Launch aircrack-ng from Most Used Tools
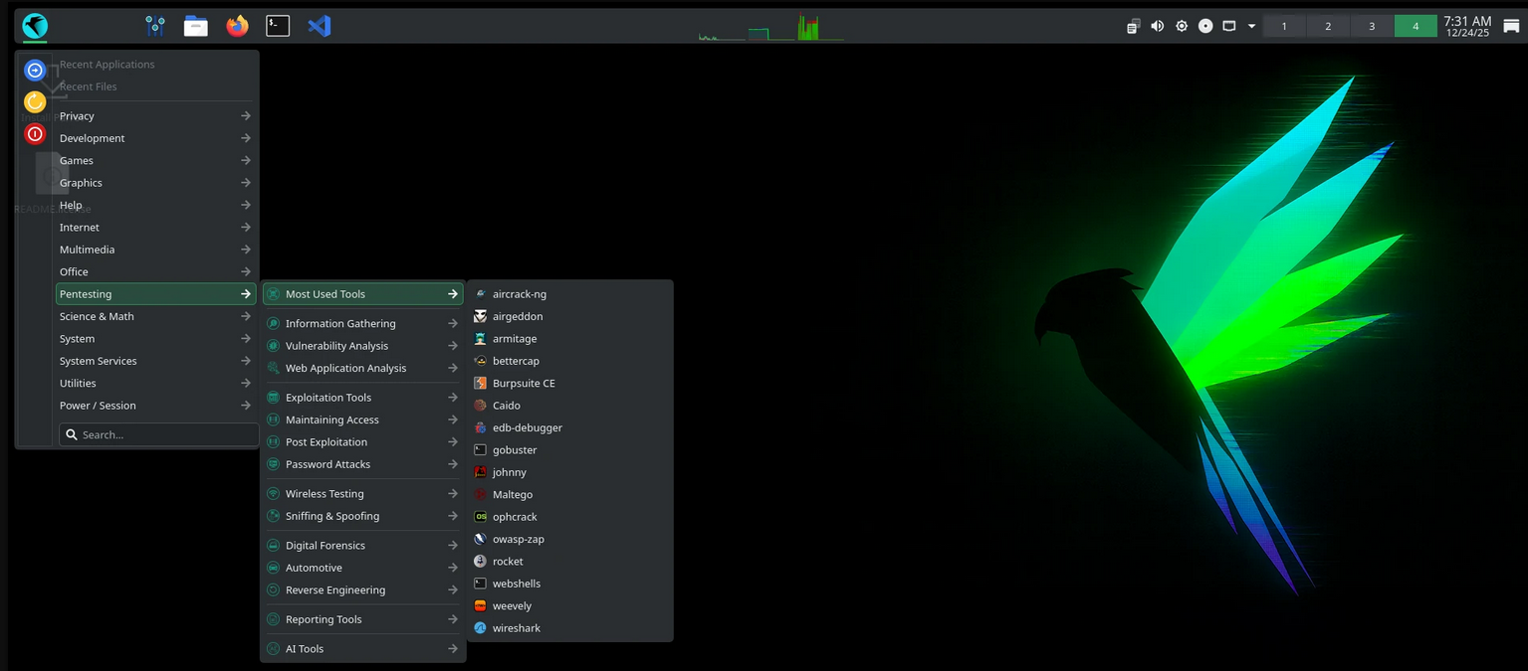1528x671 pixels. [x=519, y=294]
